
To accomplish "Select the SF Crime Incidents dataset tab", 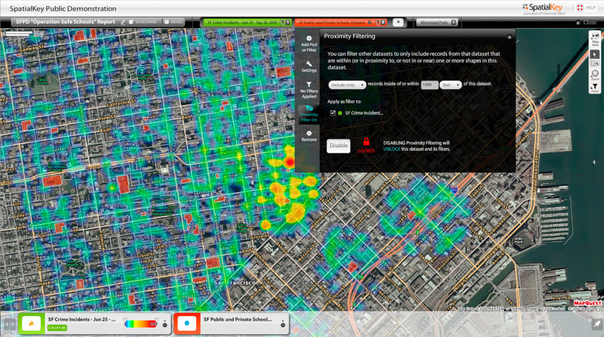I will coord(242,22).
